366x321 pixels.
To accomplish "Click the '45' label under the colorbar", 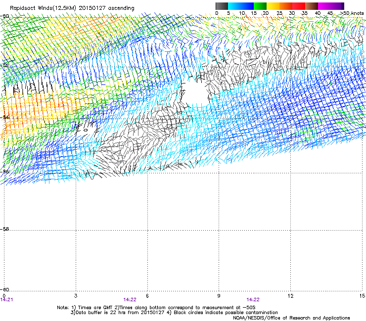I will [330, 13].
